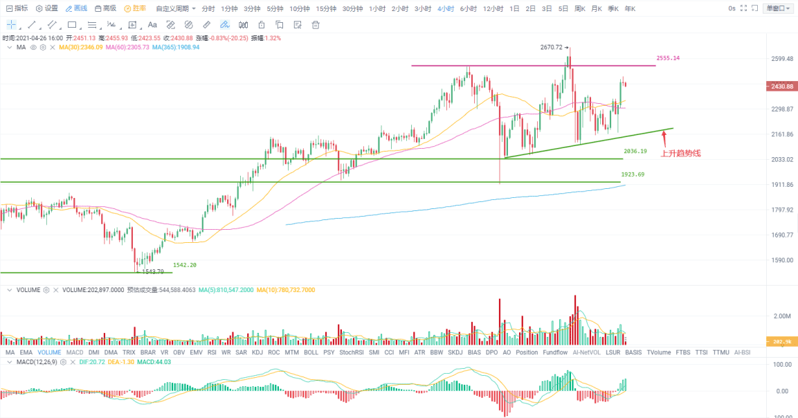Viewport: 798px width, 418px height.
Task: Toggle the VOLUME indicator in indicator bar
Action: click(49, 352)
